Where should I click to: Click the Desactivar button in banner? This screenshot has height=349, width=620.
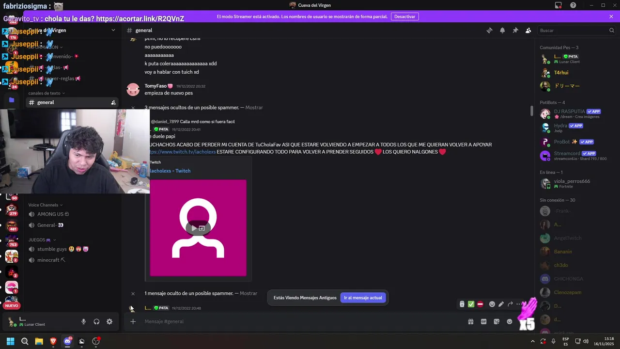404,16
